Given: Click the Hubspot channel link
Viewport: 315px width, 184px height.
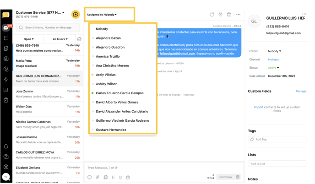Looking at the screenshot, I should coord(274,60).
